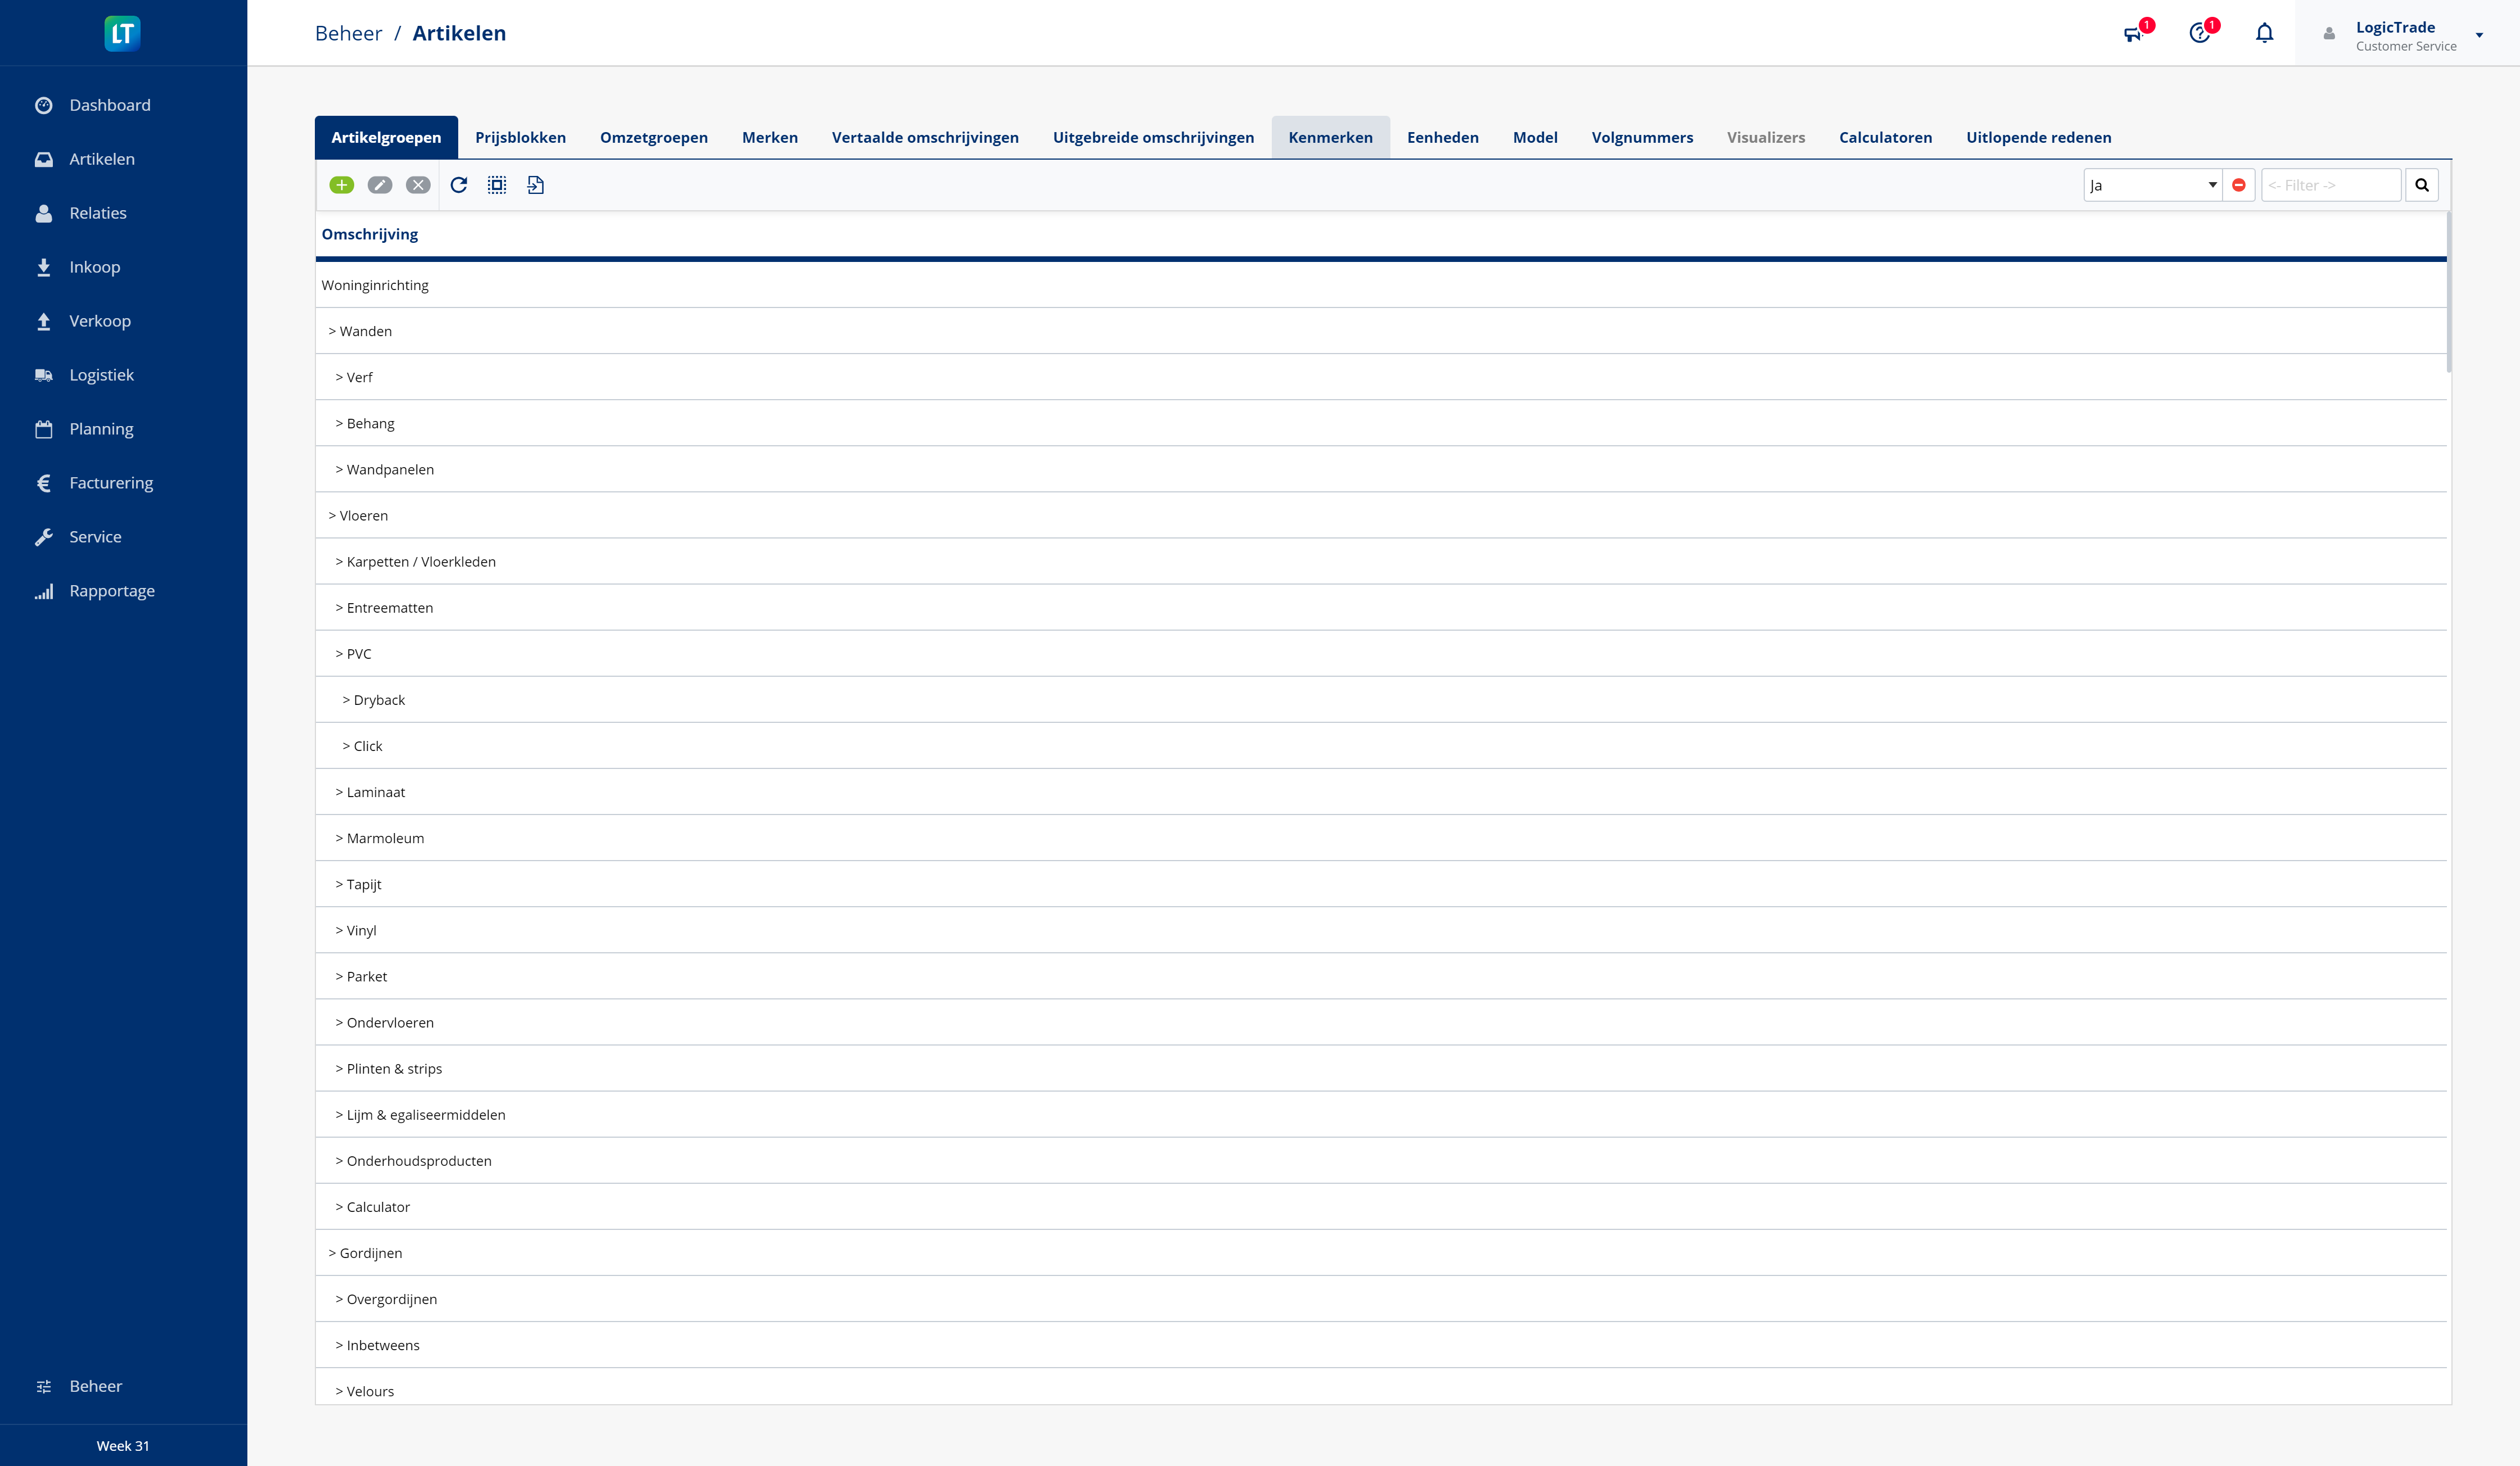Select the PVC row
Viewport: 2520px width, 1466px height.
(x=1381, y=653)
